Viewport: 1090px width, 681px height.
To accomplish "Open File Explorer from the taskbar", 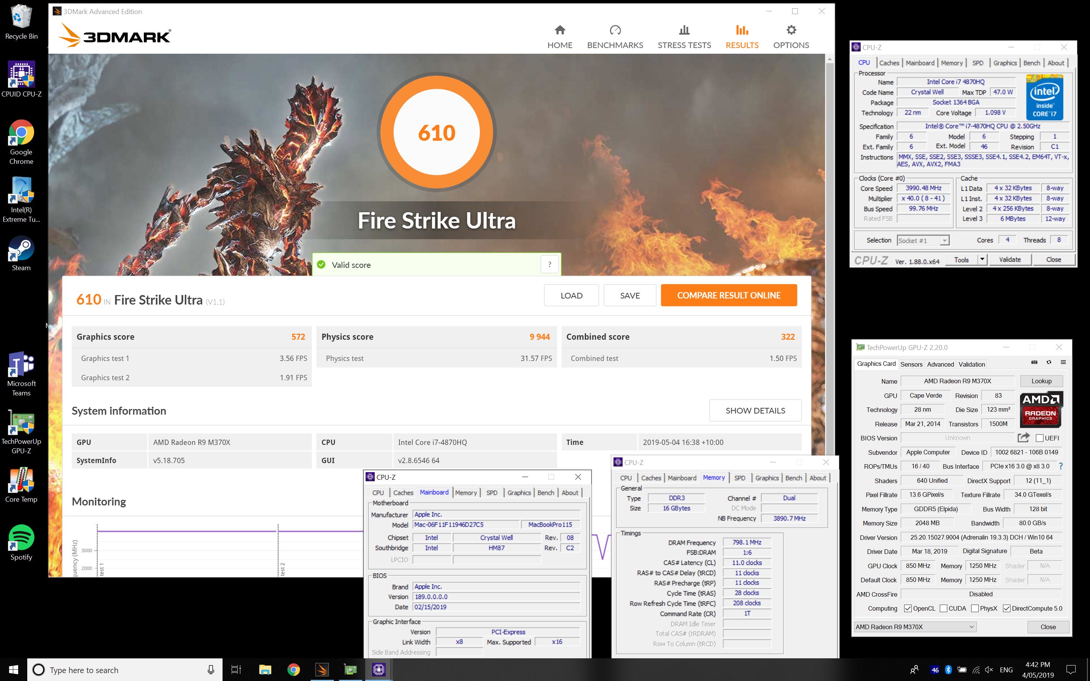I will coord(265,670).
